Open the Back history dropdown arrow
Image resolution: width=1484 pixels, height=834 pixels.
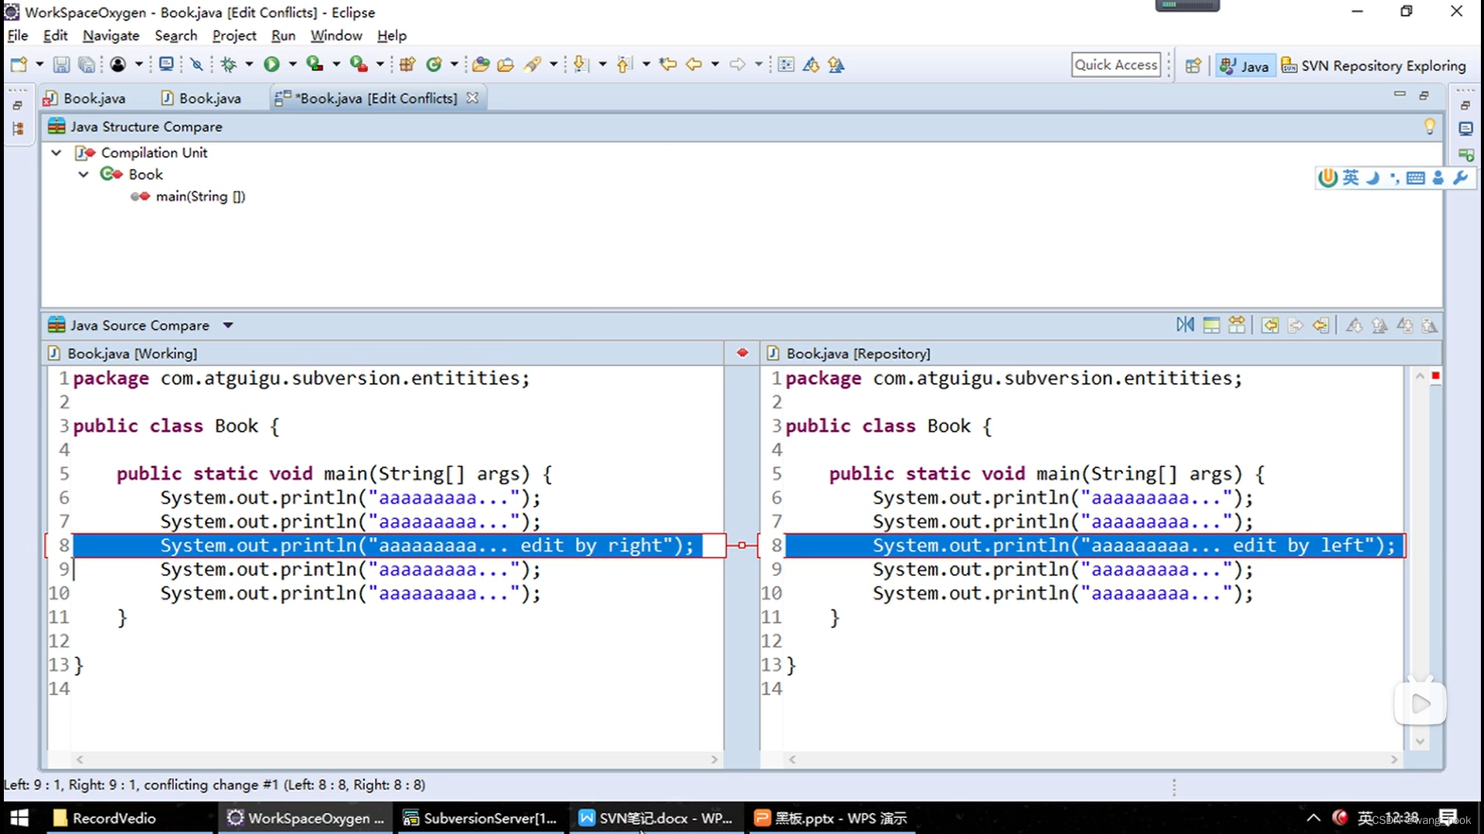click(x=715, y=65)
